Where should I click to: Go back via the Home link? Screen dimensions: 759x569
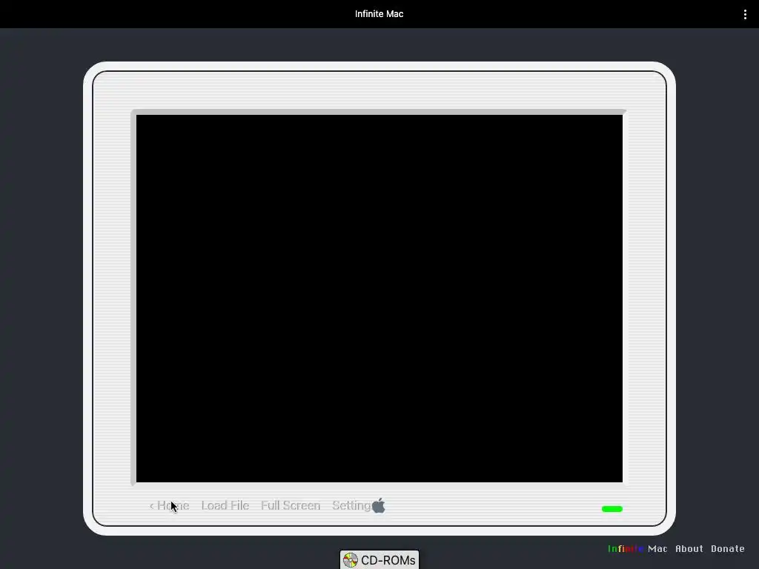pos(170,505)
